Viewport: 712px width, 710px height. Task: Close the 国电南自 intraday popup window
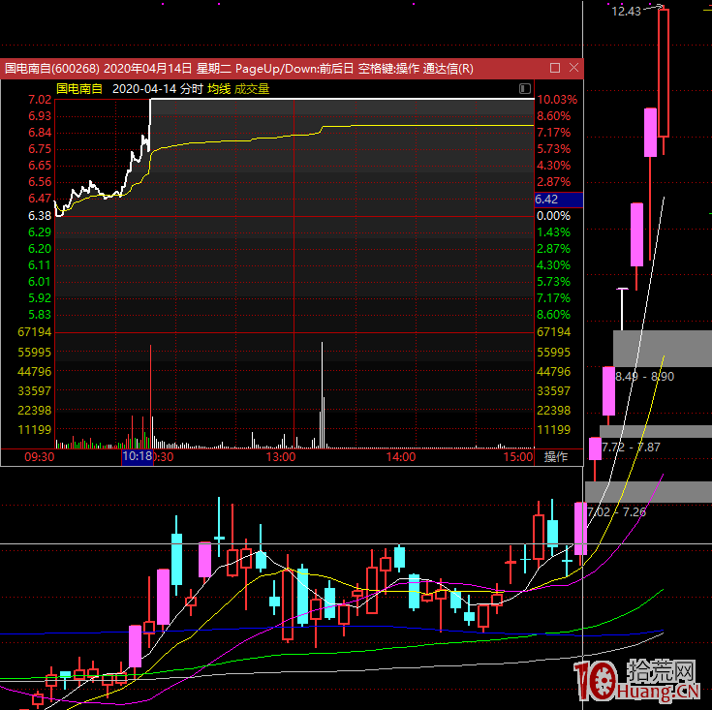point(573,68)
